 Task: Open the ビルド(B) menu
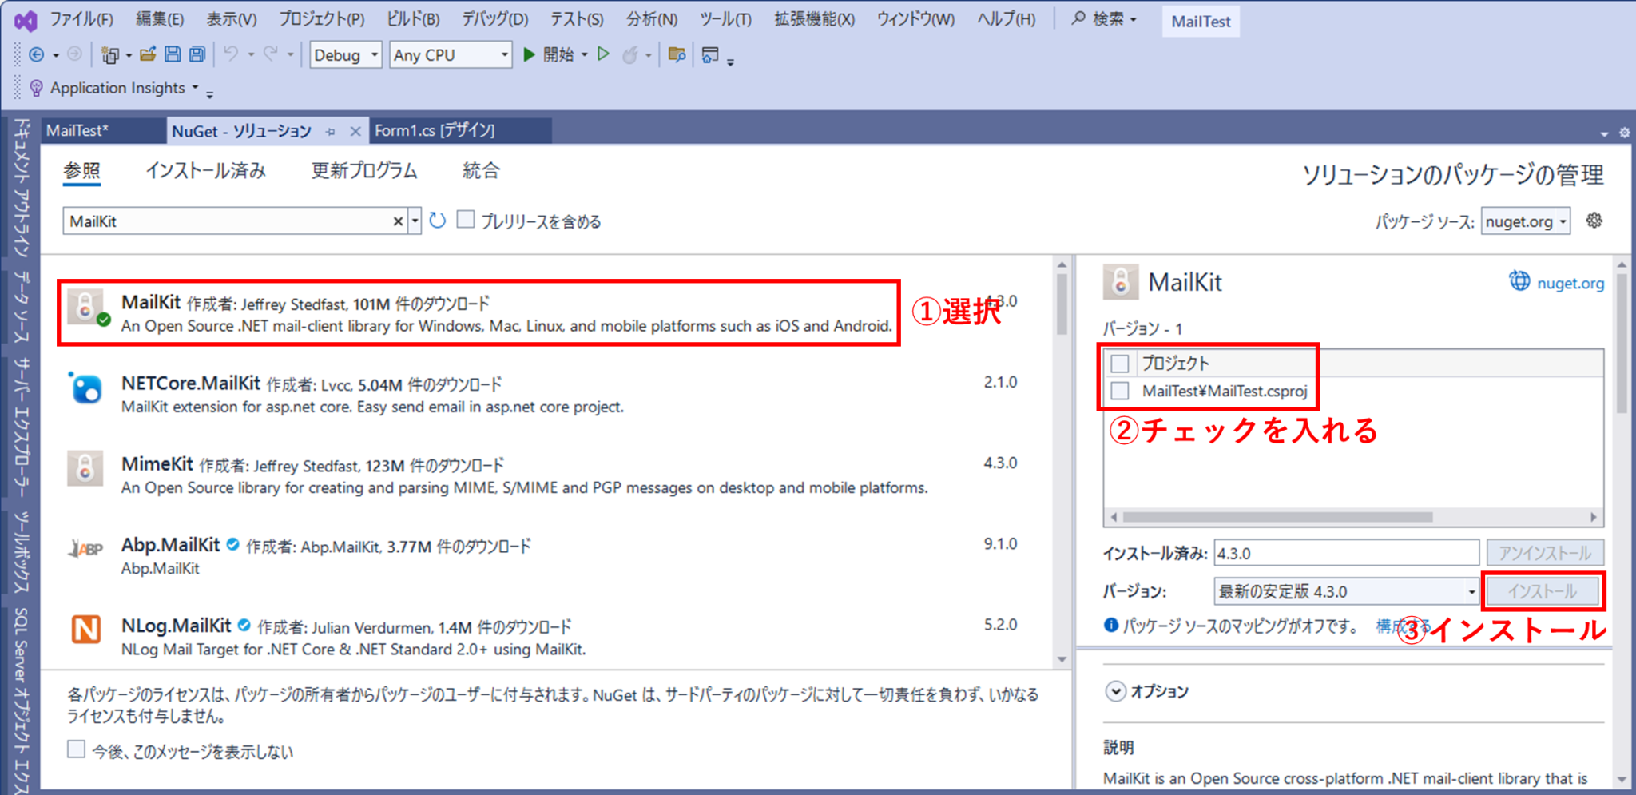click(x=413, y=19)
